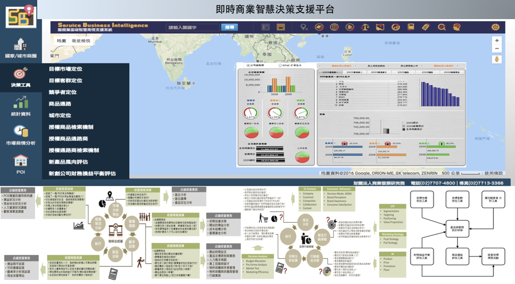515x284 pixels.
Task: Open settings with the gear icon
Action: pos(495,27)
